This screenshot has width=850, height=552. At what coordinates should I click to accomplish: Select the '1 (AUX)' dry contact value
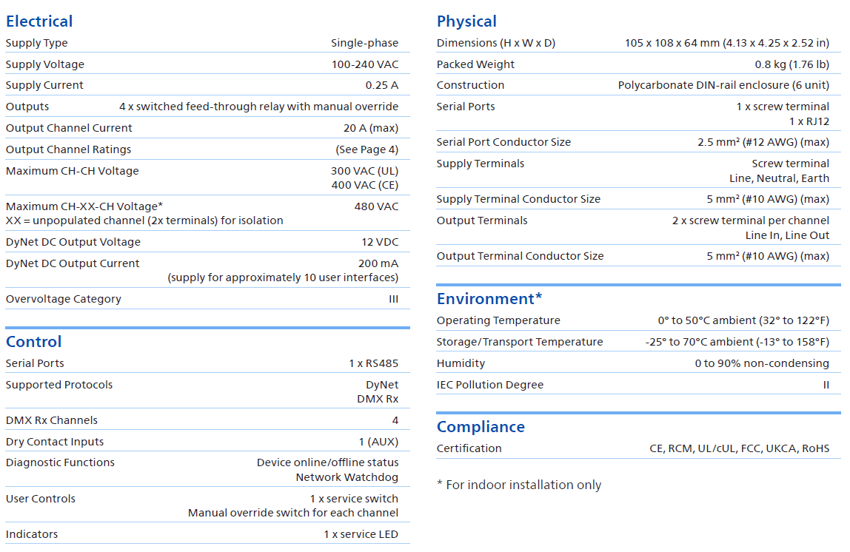pos(378,442)
